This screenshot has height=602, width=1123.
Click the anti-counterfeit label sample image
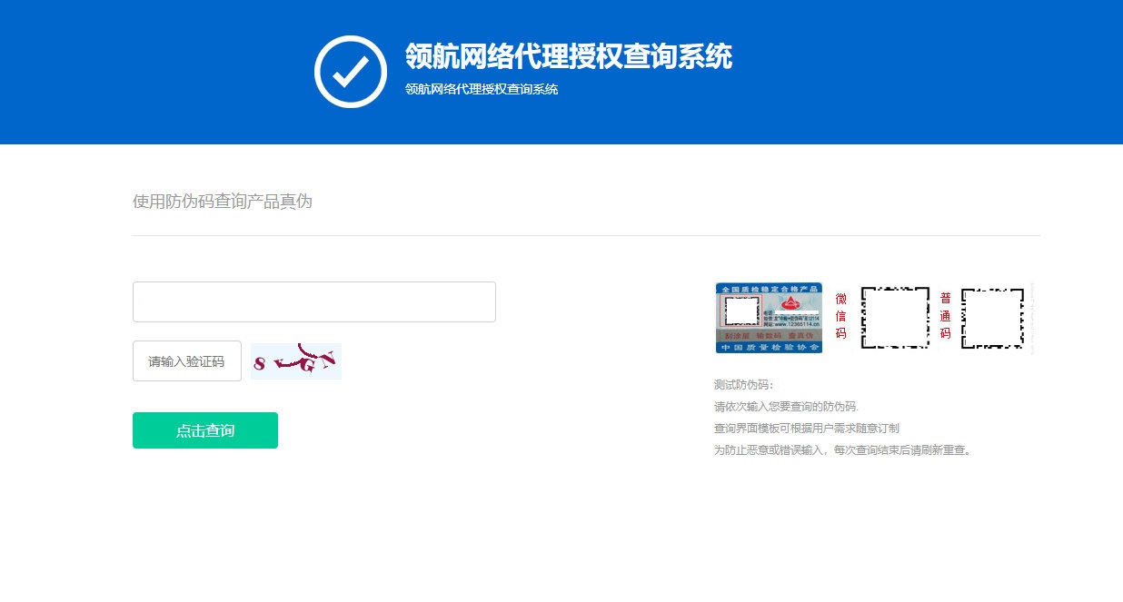pos(768,317)
